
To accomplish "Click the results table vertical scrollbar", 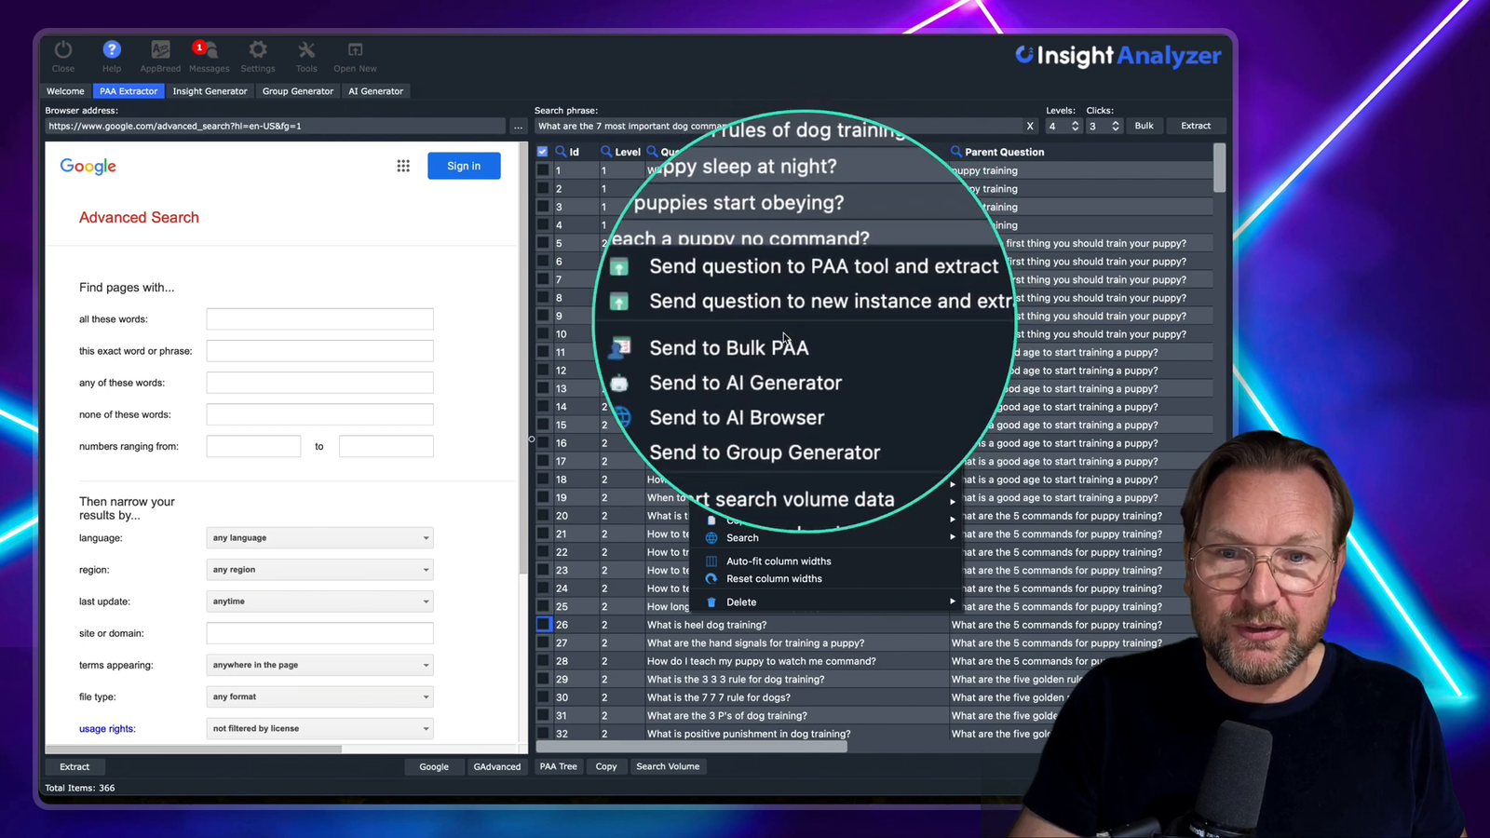I will coord(1220,168).
